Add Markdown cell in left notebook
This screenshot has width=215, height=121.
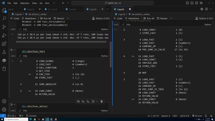point(29,18)
